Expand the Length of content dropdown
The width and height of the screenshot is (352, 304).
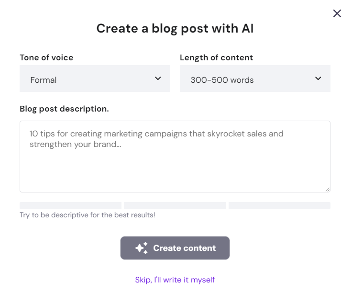click(255, 79)
